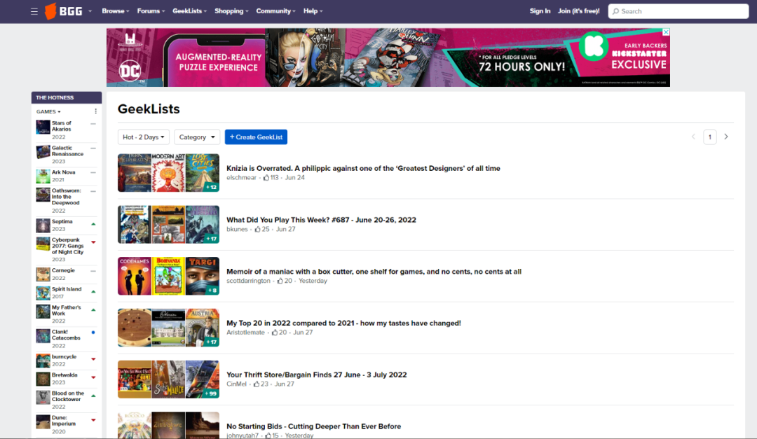Click thumbs-up icon on Knizia is Overrated list

click(x=266, y=178)
